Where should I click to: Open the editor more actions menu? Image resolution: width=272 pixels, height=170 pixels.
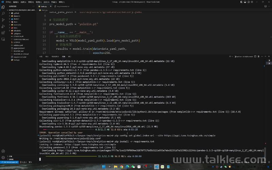(269, 6)
